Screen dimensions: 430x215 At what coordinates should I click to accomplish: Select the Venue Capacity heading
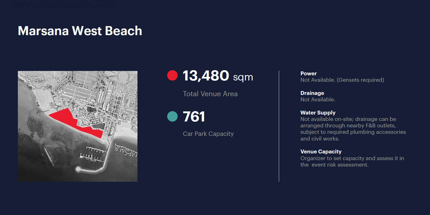pos(321,152)
